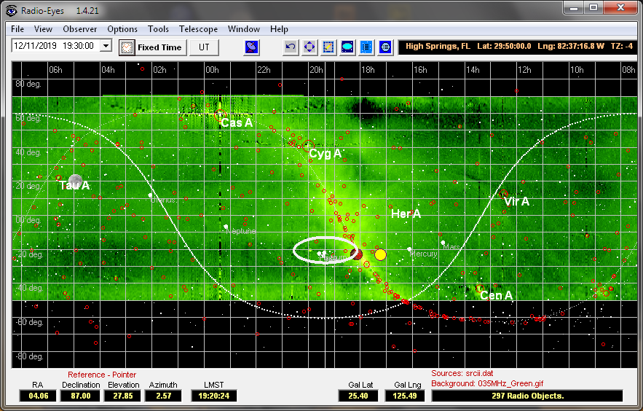Toggle the Fixed Time button
The width and height of the screenshot is (643, 411).
coord(159,47)
